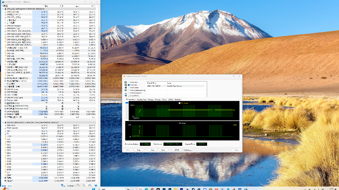Open the Statistics tab
This screenshot has width=339, height=190.
[x=178, y=99]
